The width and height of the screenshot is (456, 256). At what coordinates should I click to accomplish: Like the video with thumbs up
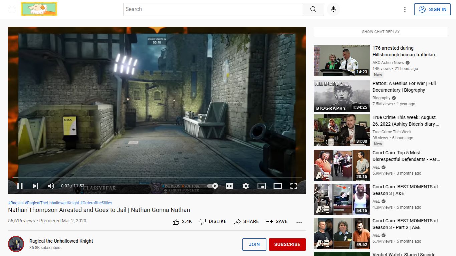tap(182, 222)
